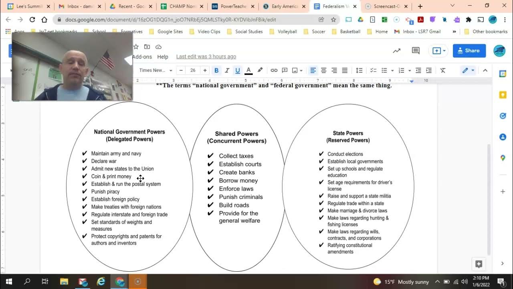Open the Chrome extensions puzzle icon
This screenshot has height=289, width=513.
tap(469, 20)
